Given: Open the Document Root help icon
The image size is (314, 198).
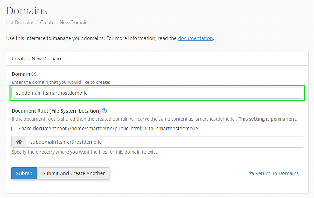Looking at the screenshot, I should pos(104,111).
